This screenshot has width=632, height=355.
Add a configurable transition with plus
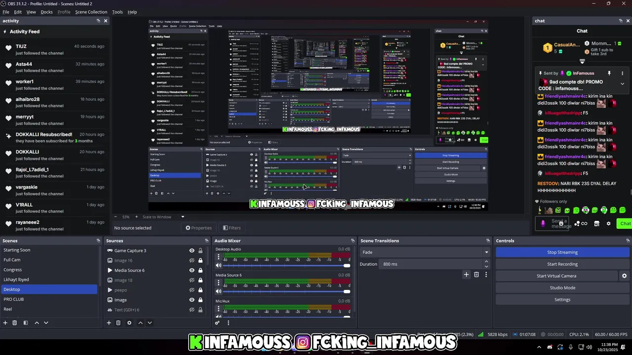[466, 275]
